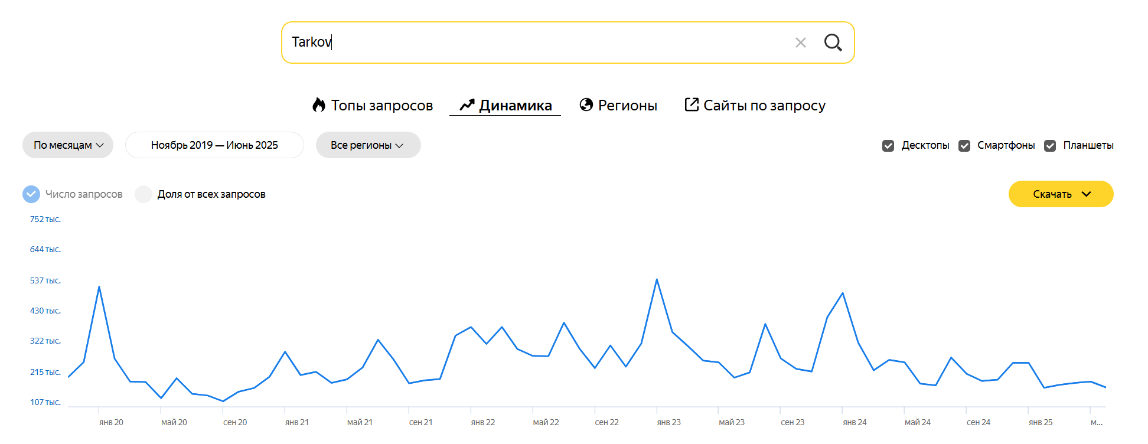Click the blue check icon for Число запросов
Image resolution: width=1148 pixels, height=444 pixels.
pos(31,194)
